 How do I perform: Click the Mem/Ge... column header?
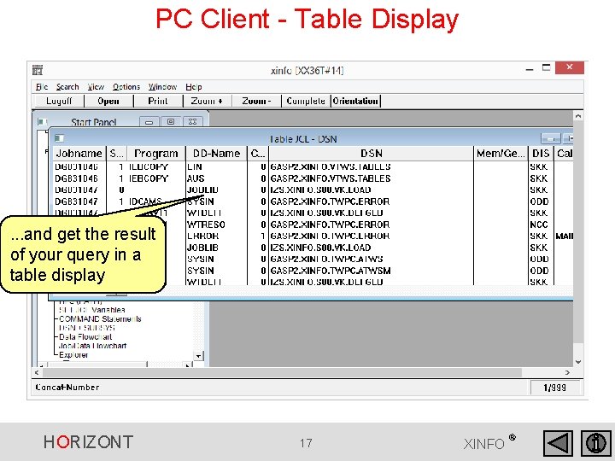click(501, 154)
